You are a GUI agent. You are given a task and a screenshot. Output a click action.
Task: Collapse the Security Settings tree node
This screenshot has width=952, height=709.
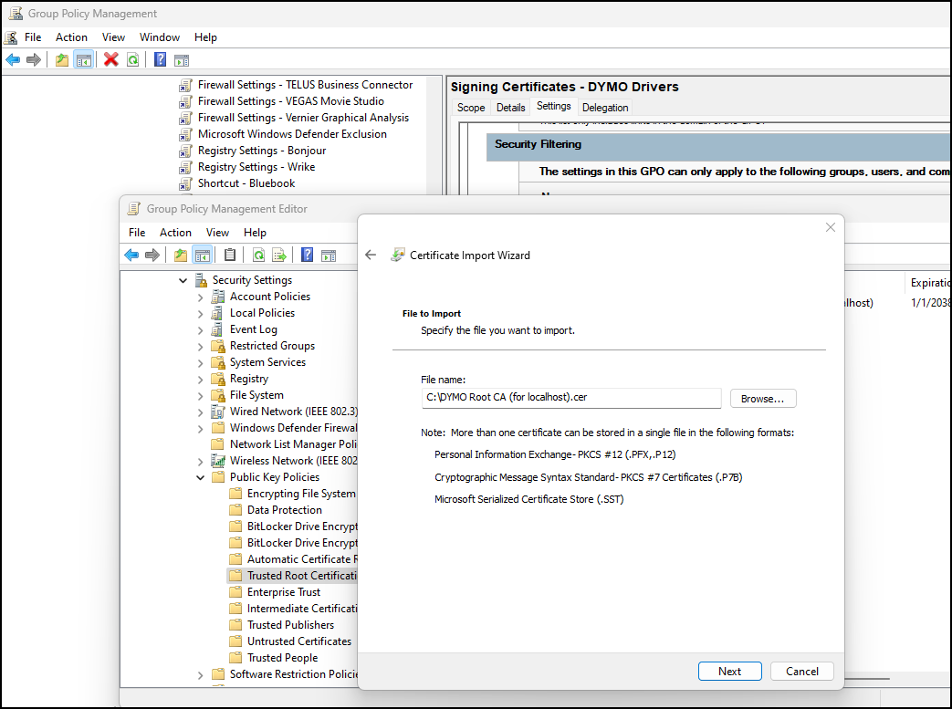coord(183,280)
